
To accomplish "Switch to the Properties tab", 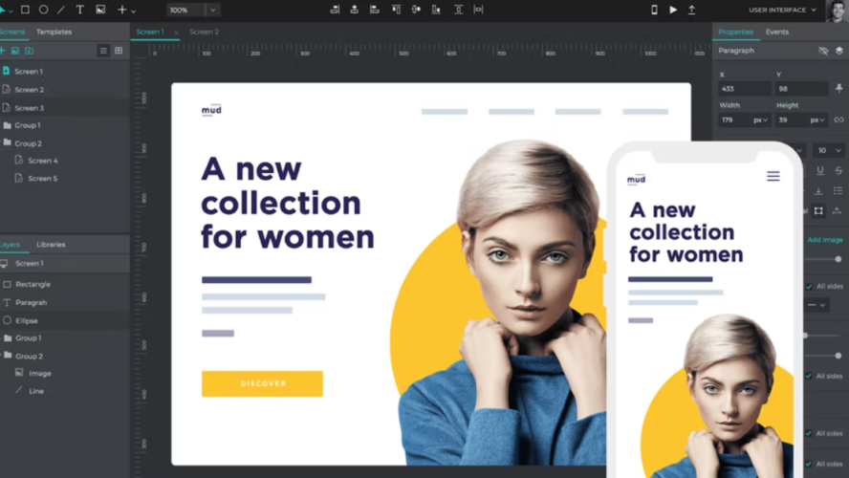I will [735, 32].
